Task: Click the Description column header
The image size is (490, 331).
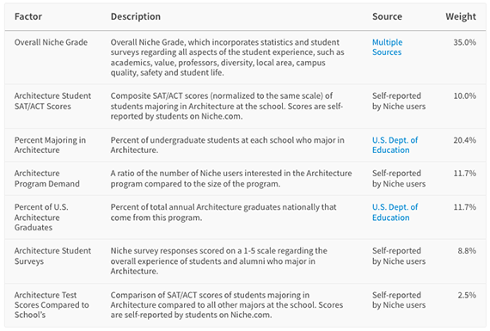Action: [x=136, y=16]
